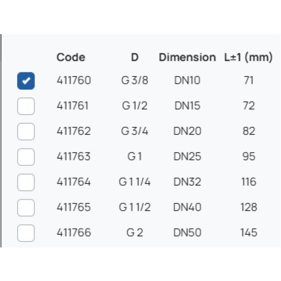Select the checkbox for code 411766

click(x=26, y=233)
